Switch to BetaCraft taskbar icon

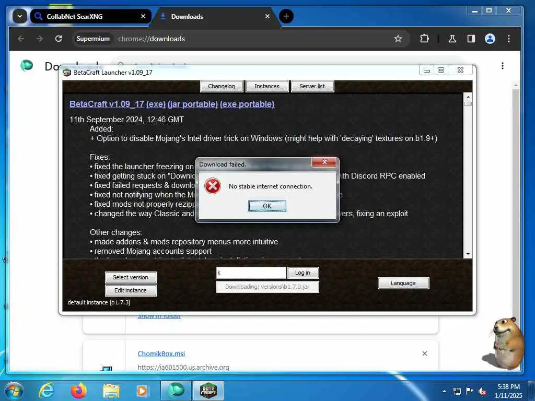[x=208, y=391]
